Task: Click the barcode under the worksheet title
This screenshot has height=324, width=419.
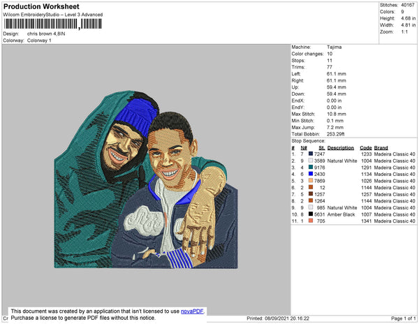Action: 52,24
